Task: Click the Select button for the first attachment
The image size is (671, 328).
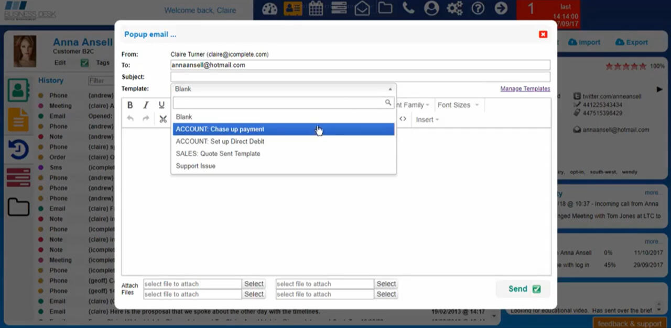Action: tap(254, 284)
